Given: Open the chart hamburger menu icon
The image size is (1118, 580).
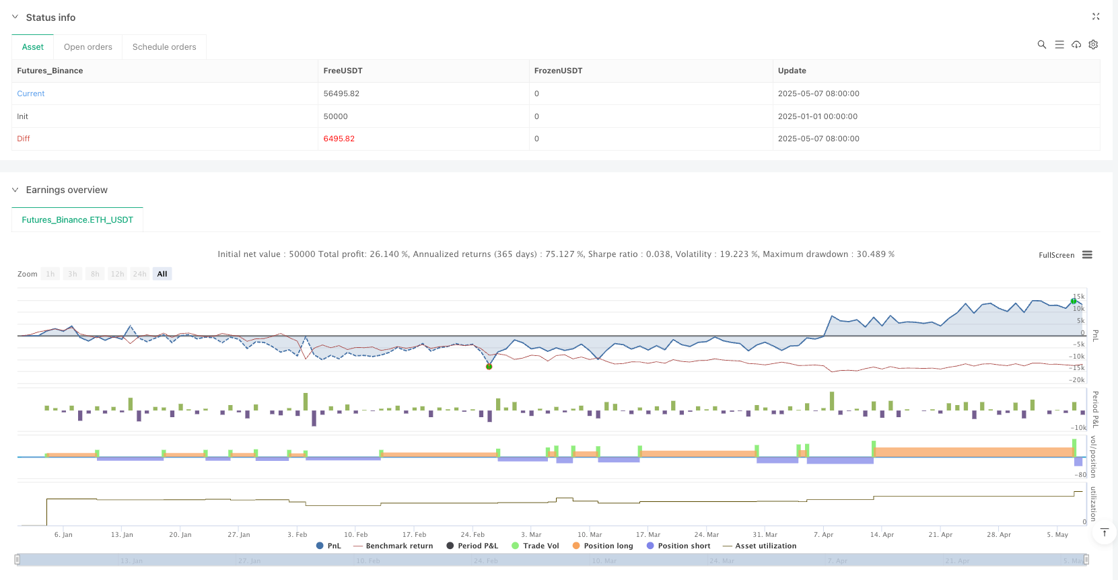Looking at the screenshot, I should click(x=1087, y=255).
